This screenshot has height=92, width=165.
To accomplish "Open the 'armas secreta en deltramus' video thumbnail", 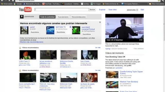I will (48, 55).
